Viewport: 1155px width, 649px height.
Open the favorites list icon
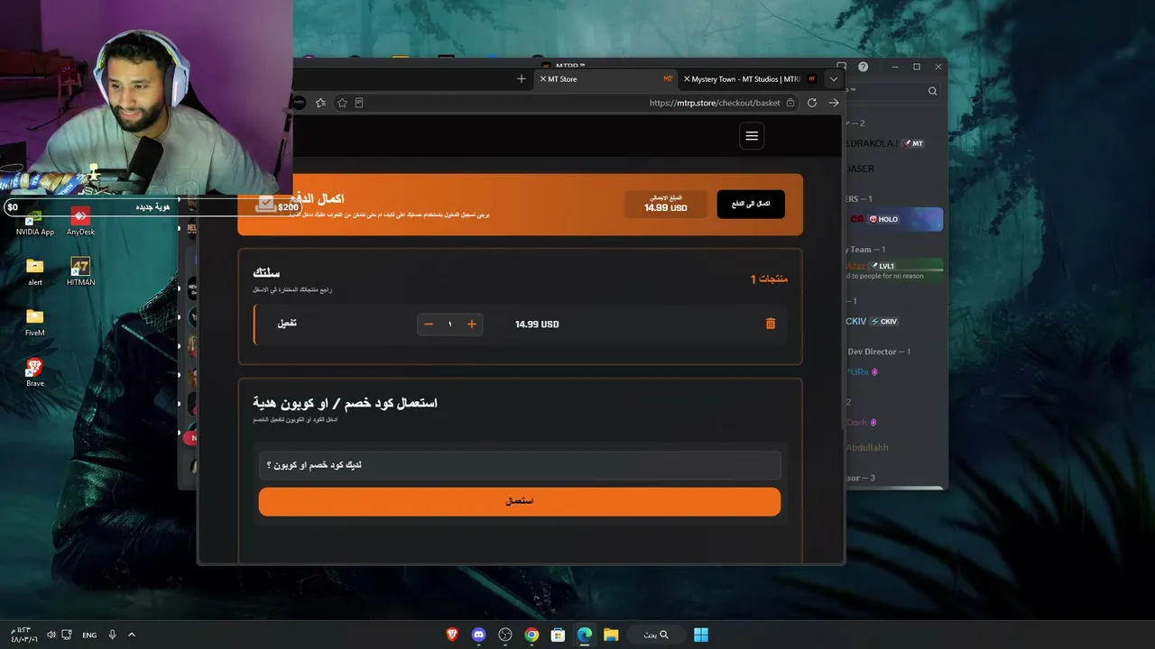click(320, 103)
